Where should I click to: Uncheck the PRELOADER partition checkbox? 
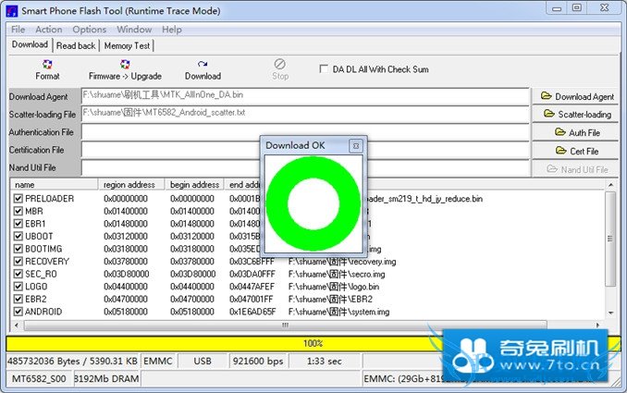click(18, 199)
